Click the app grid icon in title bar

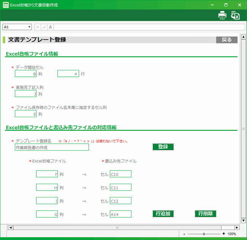(x=6, y=5)
